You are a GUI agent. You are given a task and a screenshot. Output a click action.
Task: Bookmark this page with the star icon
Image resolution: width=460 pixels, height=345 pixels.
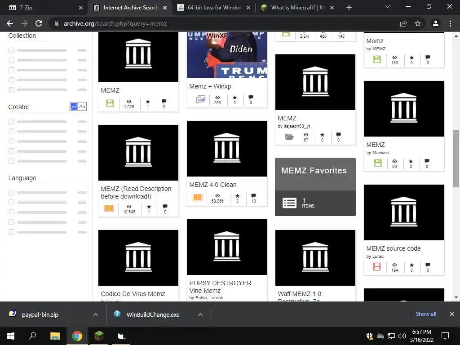[x=418, y=23]
